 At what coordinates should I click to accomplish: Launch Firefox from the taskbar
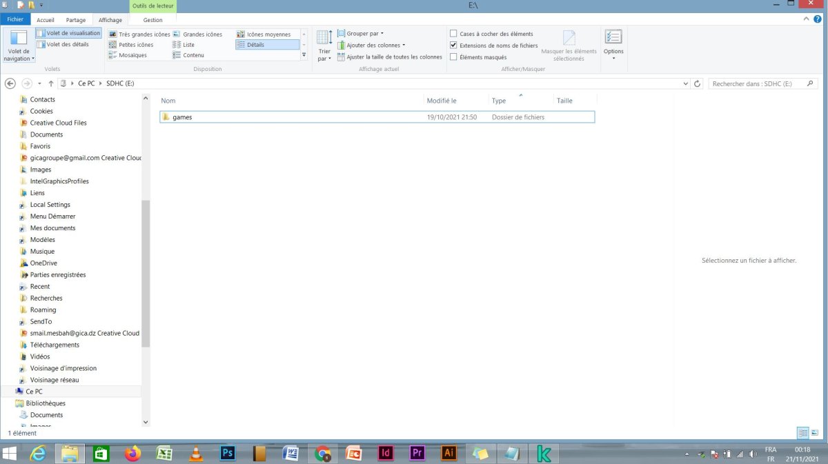132,453
